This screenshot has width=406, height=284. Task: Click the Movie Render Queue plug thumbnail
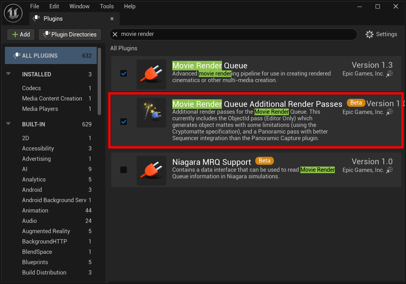(x=151, y=74)
